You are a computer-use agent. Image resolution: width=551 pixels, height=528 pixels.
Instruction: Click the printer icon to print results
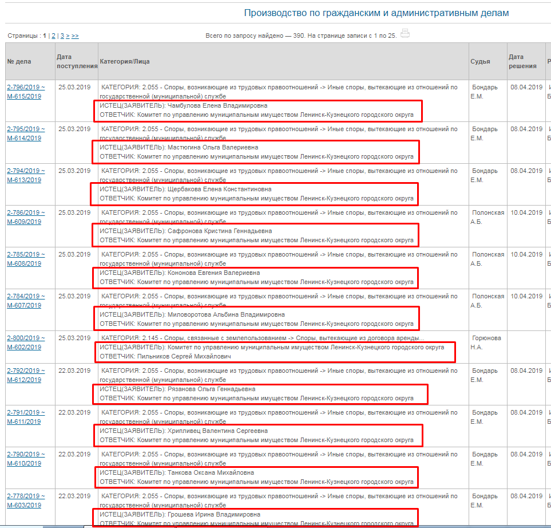tap(405, 33)
